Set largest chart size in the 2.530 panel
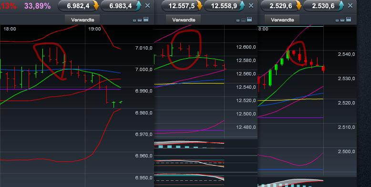 pyautogui.click(x=349, y=20)
